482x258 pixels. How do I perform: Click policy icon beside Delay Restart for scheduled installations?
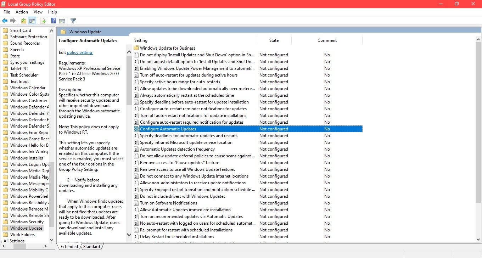coord(136,237)
